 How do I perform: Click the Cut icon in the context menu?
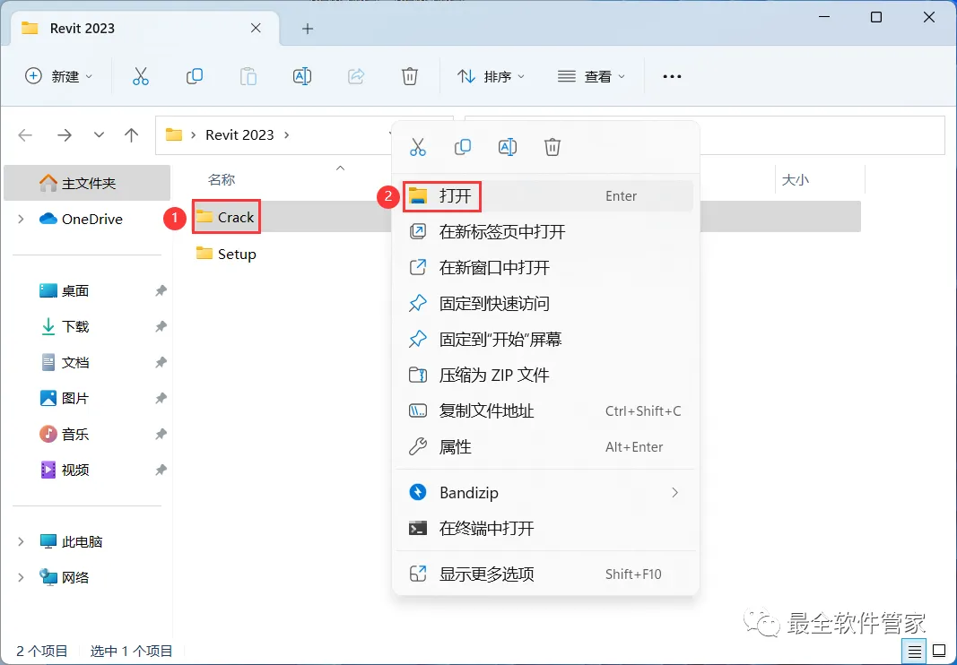click(418, 147)
